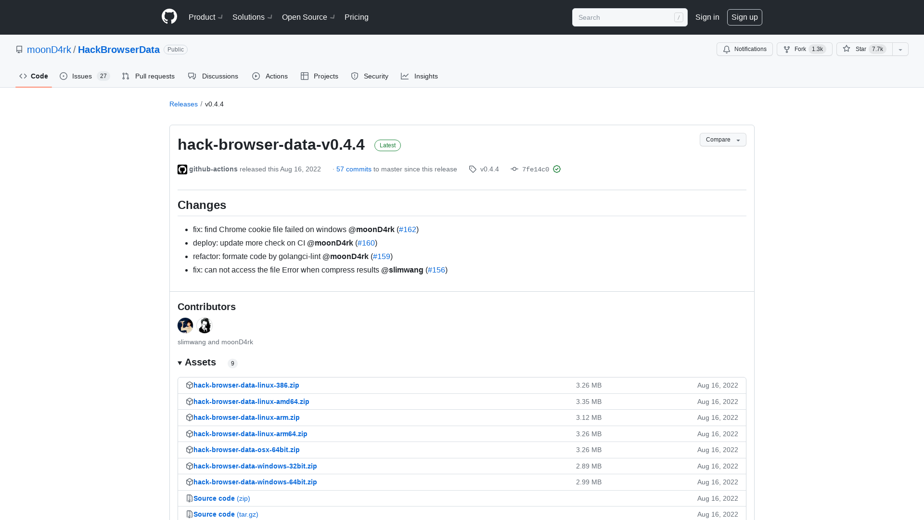Open the Open Source menu
Image resolution: width=924 pixels, height=520 pixels.
(x=308, y=17)
